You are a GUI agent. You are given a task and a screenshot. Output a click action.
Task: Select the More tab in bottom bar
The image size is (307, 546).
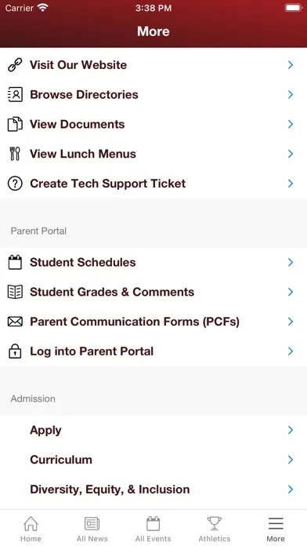[x=276, y=528]
